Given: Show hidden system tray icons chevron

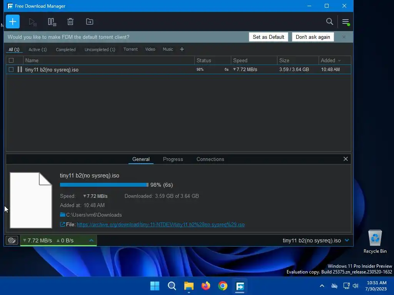Looking at the screenshot, I should coord(322,286).
